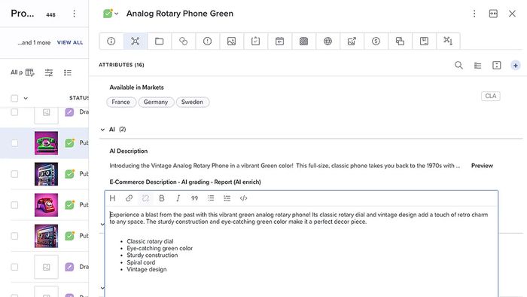Open select-all dropdown arrow in list header
Image resolution: width=527 pixels, height=297 pixels.
tap(26, 99)
